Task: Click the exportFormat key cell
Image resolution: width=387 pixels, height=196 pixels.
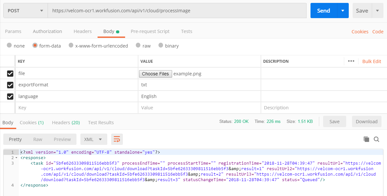Action: click(x=77, y=85)
